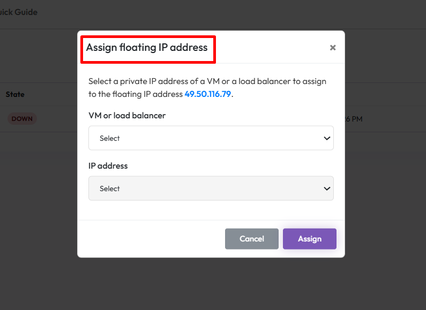This screenshot has height=310, width=426.
Task: Open the floating IP 49.50.116.79 link
Action: pyautogui.click(x=207, y=94)
